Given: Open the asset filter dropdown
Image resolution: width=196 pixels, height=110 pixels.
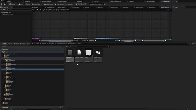Looking at the screenshot, I should point(67,47).
